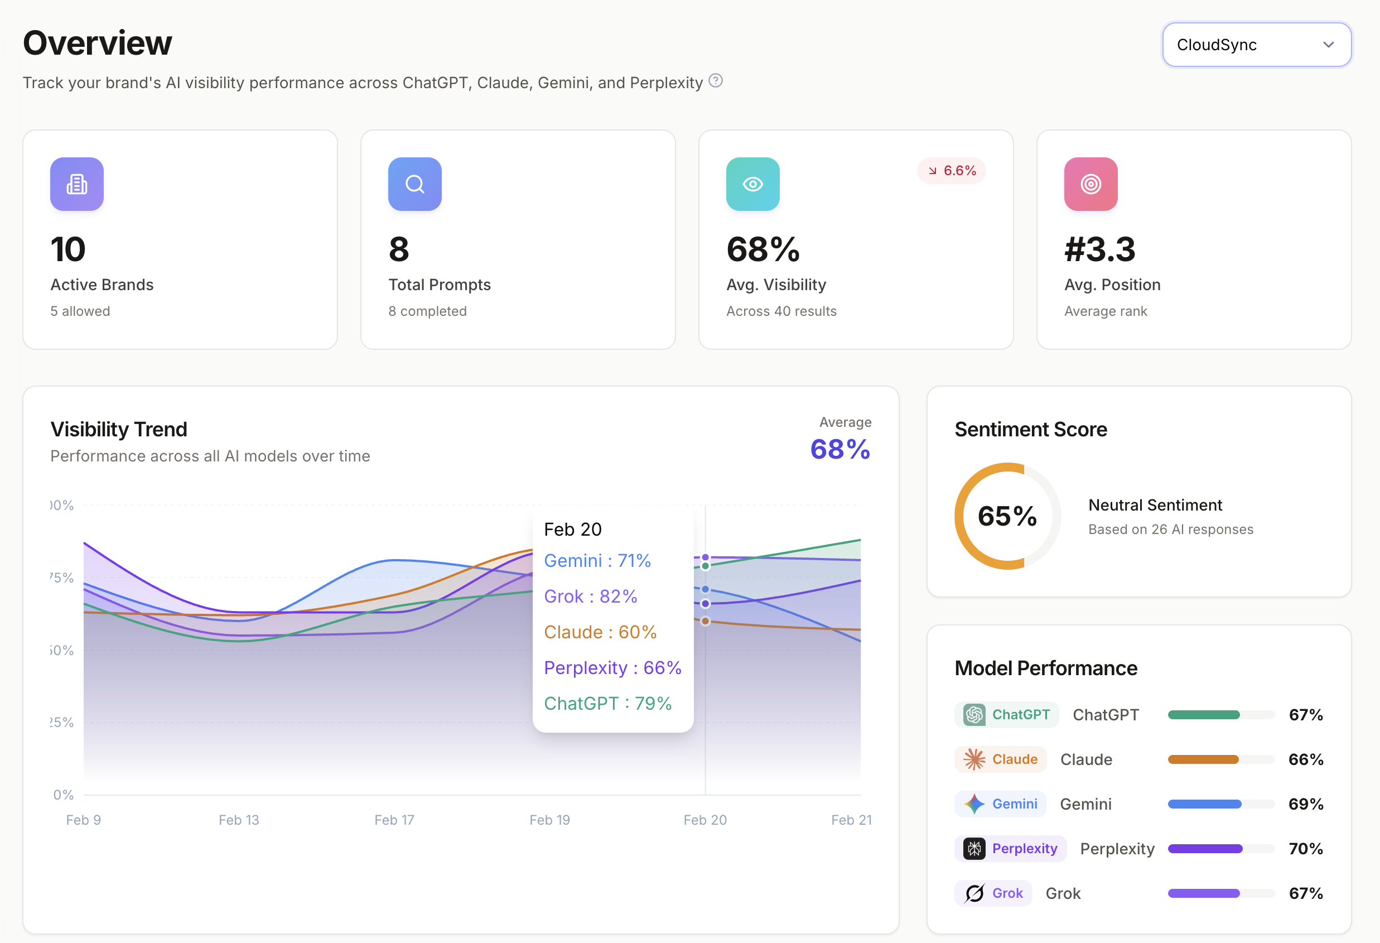The image size is (1380, 943).
Task: Select the ChatGPT model badge in Model Performance
Action: (x=1006, y=714)
